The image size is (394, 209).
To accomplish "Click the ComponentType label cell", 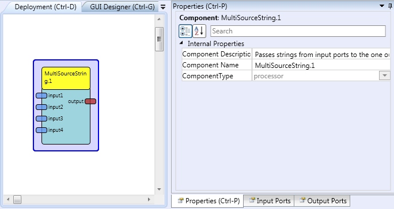I will [x=217, y=76].
